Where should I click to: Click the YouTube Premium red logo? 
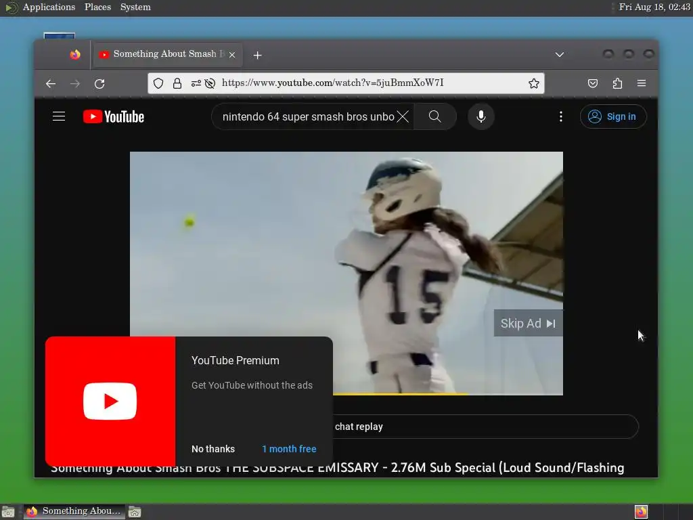(110, 401)
